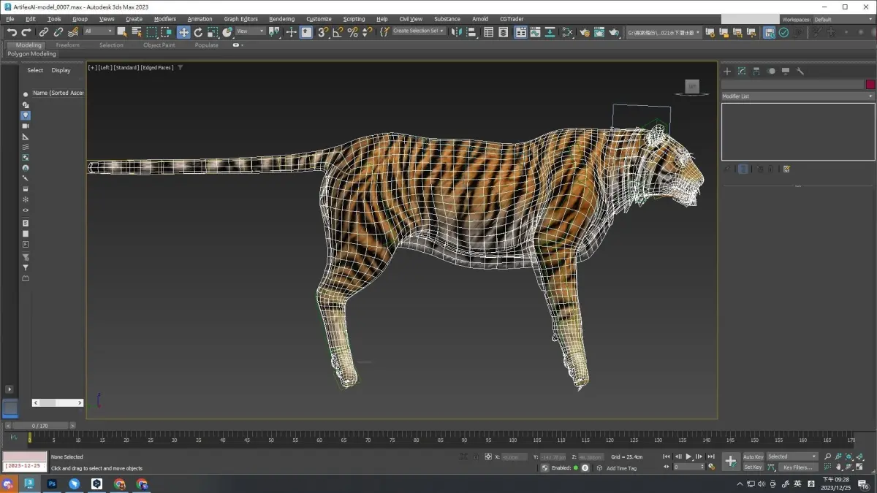877x493 pixels.
Task: Open the Workspaces Default dropdown
Action: click(x=843, y=20)
